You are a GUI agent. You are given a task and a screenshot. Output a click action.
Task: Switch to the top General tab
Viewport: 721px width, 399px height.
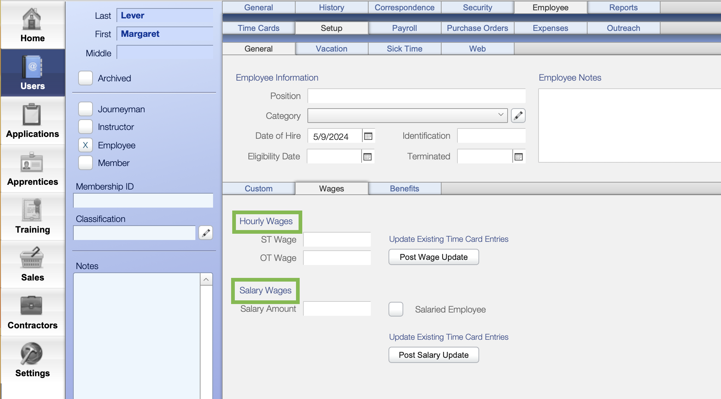258,7
